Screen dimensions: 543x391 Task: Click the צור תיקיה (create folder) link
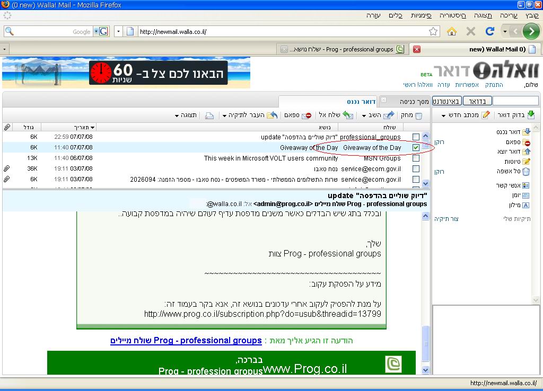[x=446, y=219]
